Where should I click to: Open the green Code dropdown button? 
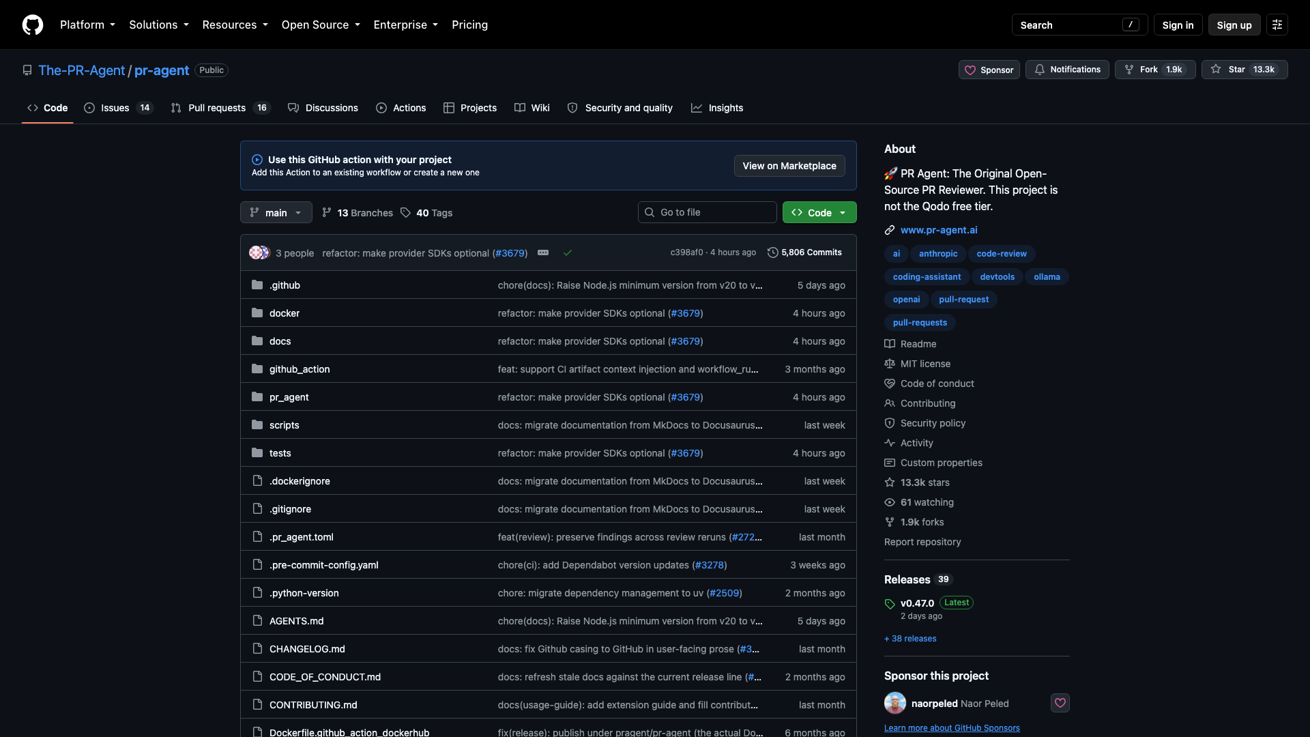819,212
